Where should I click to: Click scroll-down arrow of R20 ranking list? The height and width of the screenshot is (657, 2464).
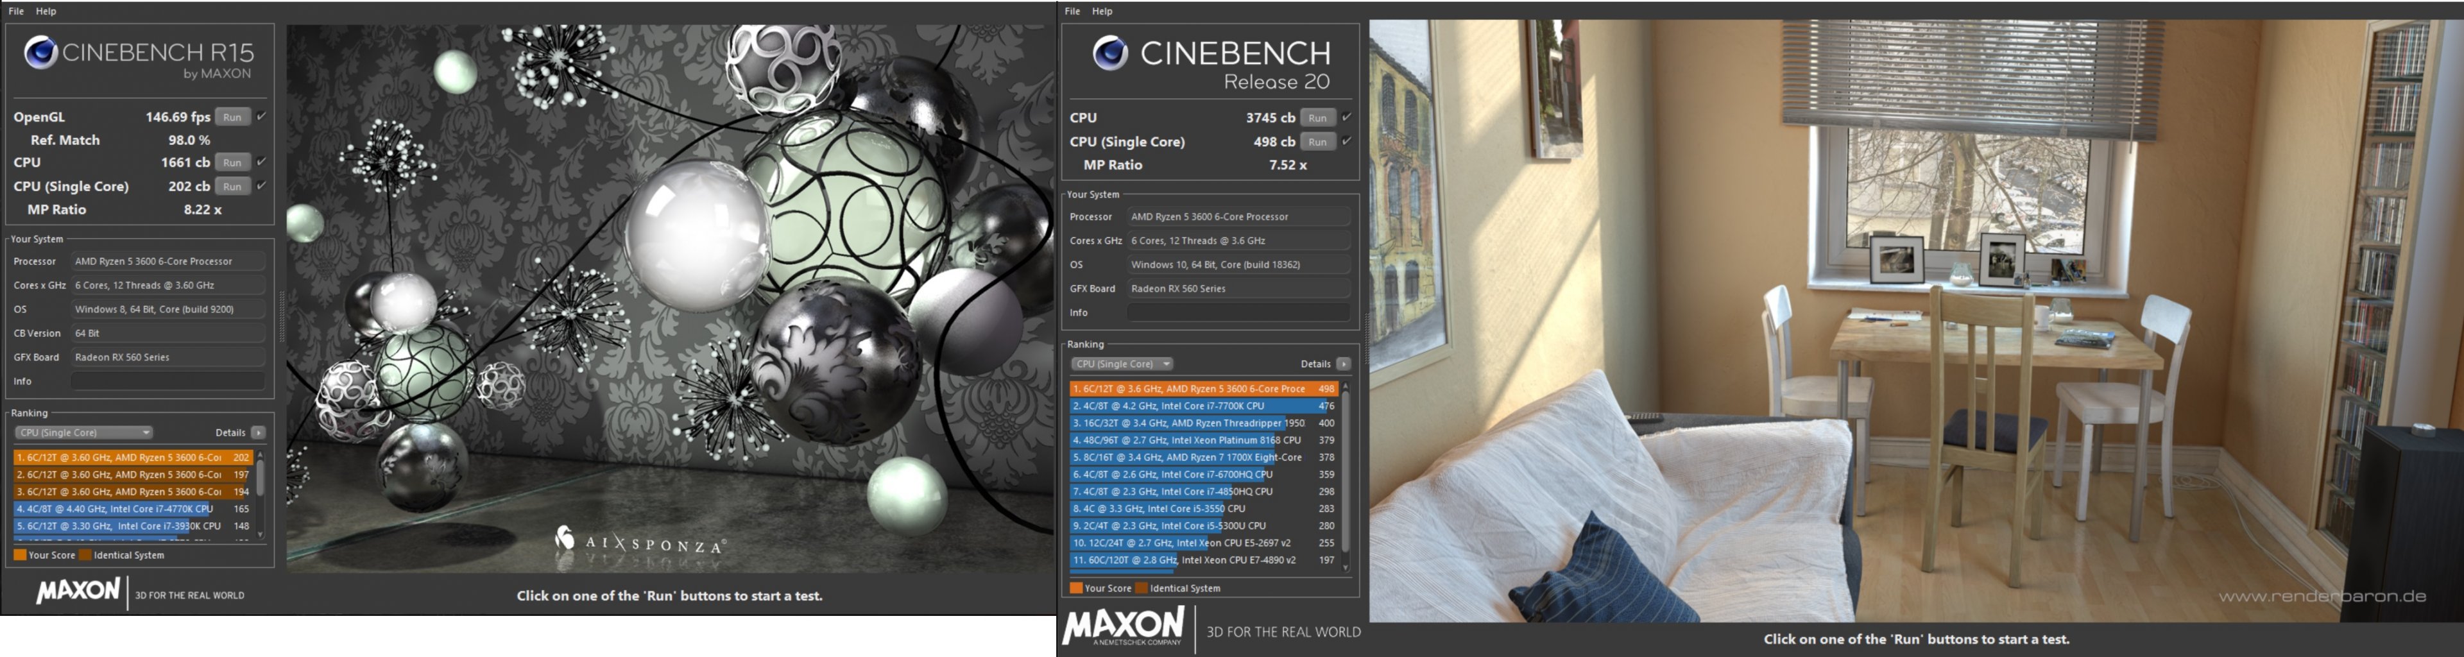1346,567
